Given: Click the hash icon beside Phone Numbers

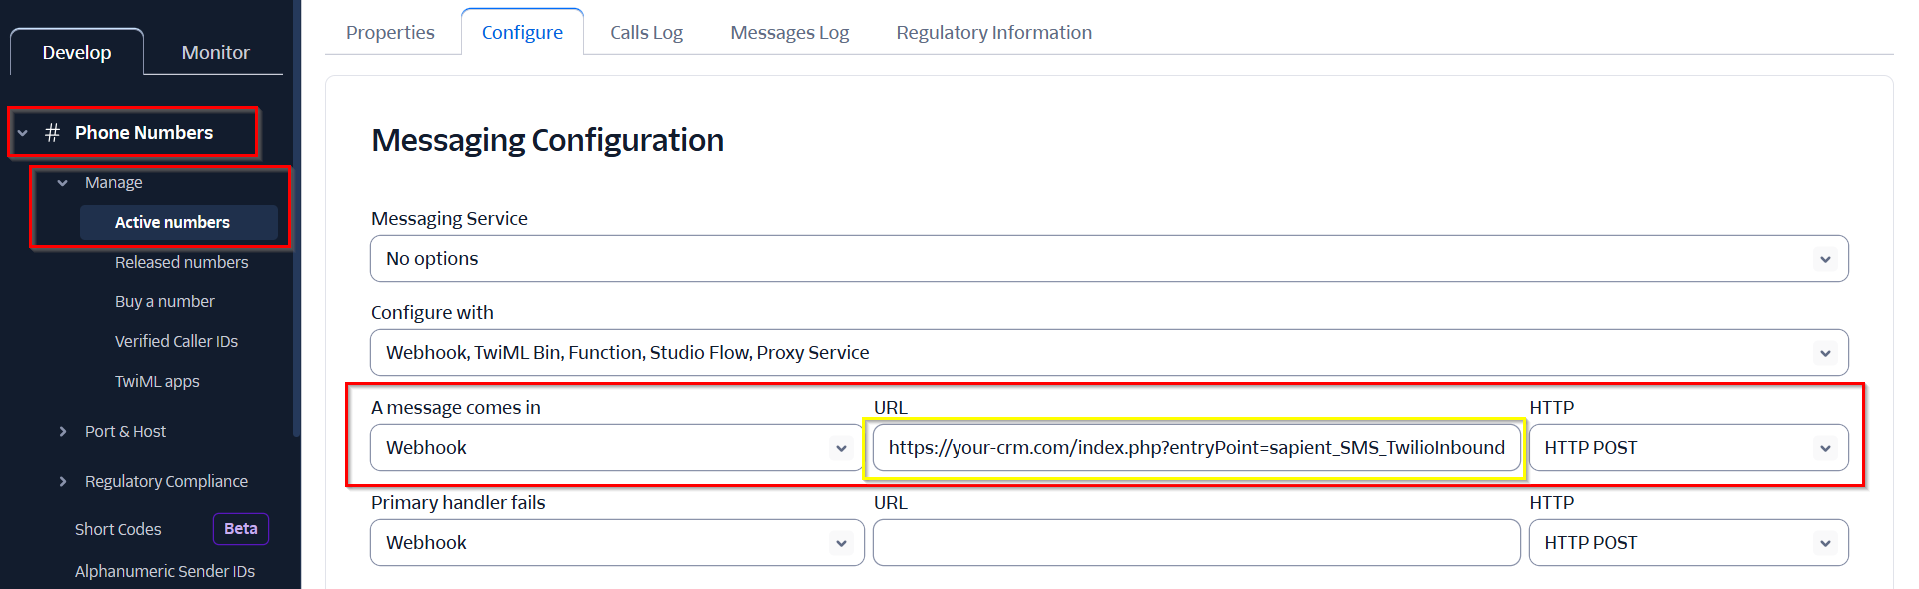Looking at the screenshot, I should (x=53, y=133).
